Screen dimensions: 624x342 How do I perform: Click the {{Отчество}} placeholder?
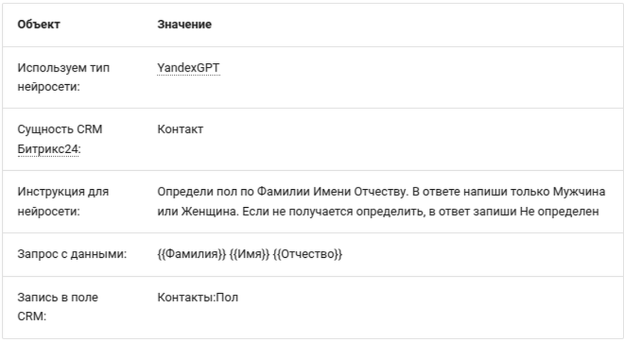[x=308, y=254]
